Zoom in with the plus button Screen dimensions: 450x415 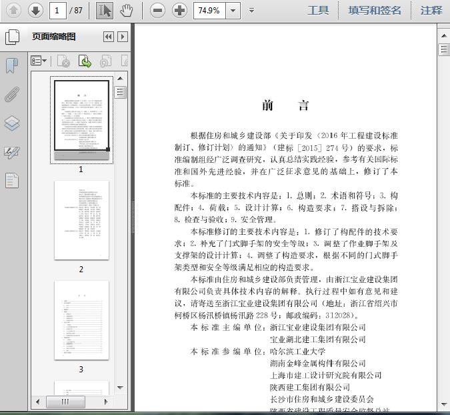click(179, 10)
